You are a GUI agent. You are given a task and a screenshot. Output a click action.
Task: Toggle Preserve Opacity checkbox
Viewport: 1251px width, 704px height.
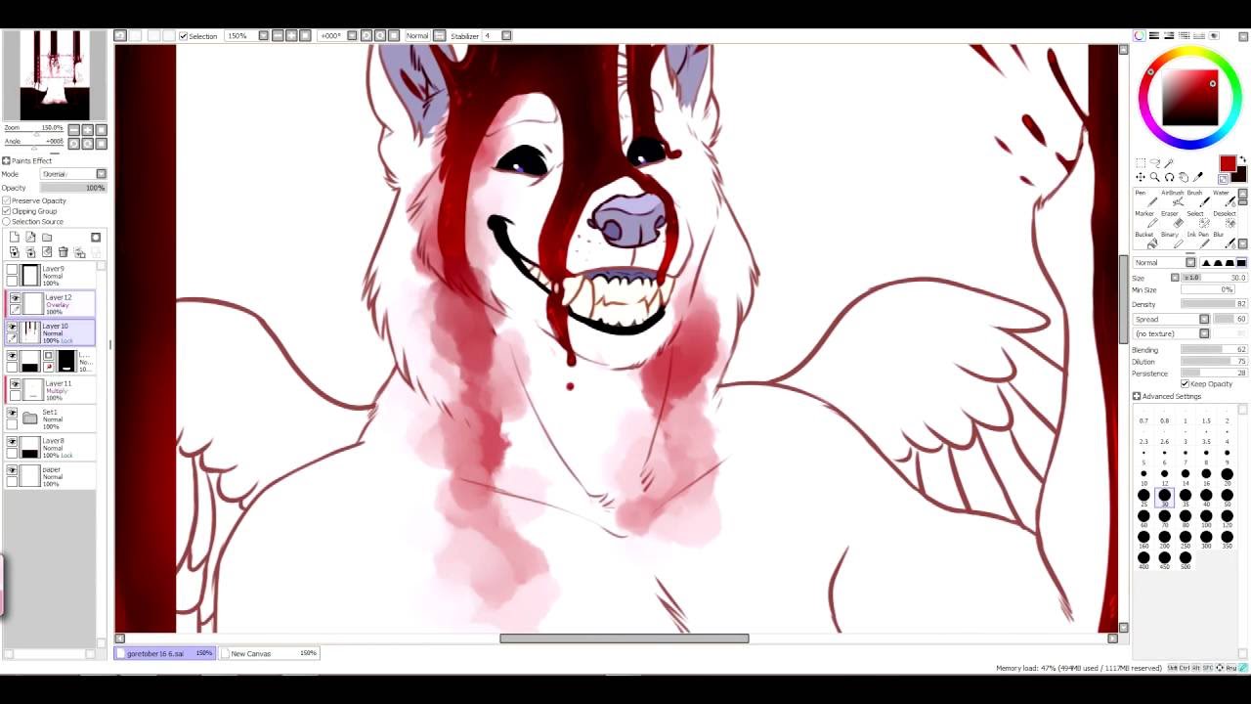7,200
